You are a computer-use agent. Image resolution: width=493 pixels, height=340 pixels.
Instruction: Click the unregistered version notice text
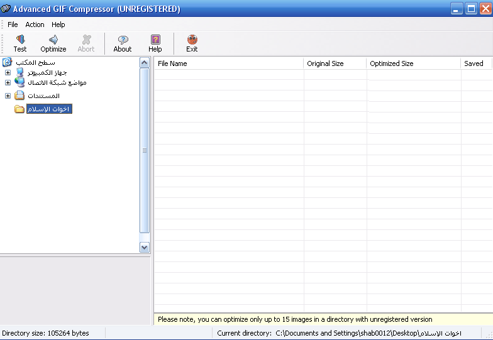click(295, 319)
